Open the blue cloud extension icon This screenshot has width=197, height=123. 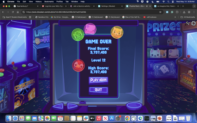(x=167, y=12)
